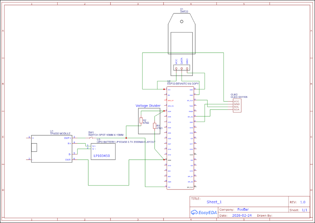Click the date value '2026-02-24'

242,215
